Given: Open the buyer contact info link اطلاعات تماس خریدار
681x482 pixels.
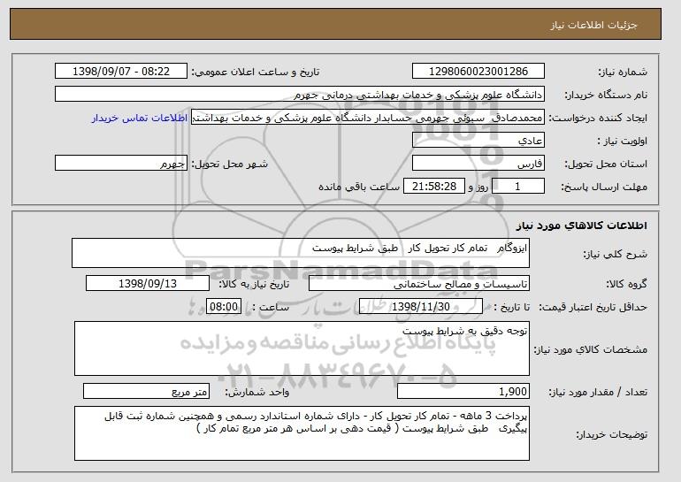Looking at the screenshot, I should click(140, 118).
